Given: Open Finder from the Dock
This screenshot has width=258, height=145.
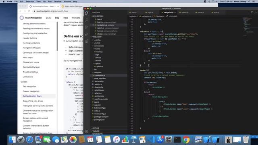Looking at the screenshot, I should click(x=12, y=140).
